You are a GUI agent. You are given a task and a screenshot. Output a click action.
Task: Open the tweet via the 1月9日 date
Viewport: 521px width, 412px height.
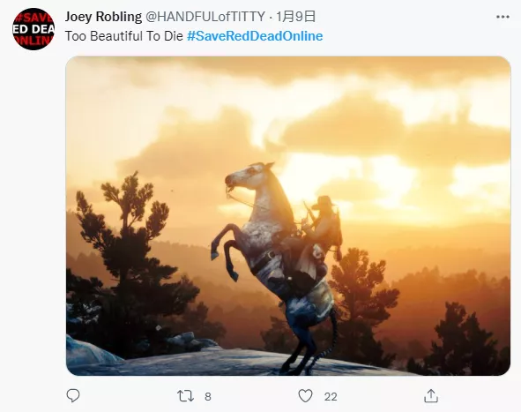(295, 16)
